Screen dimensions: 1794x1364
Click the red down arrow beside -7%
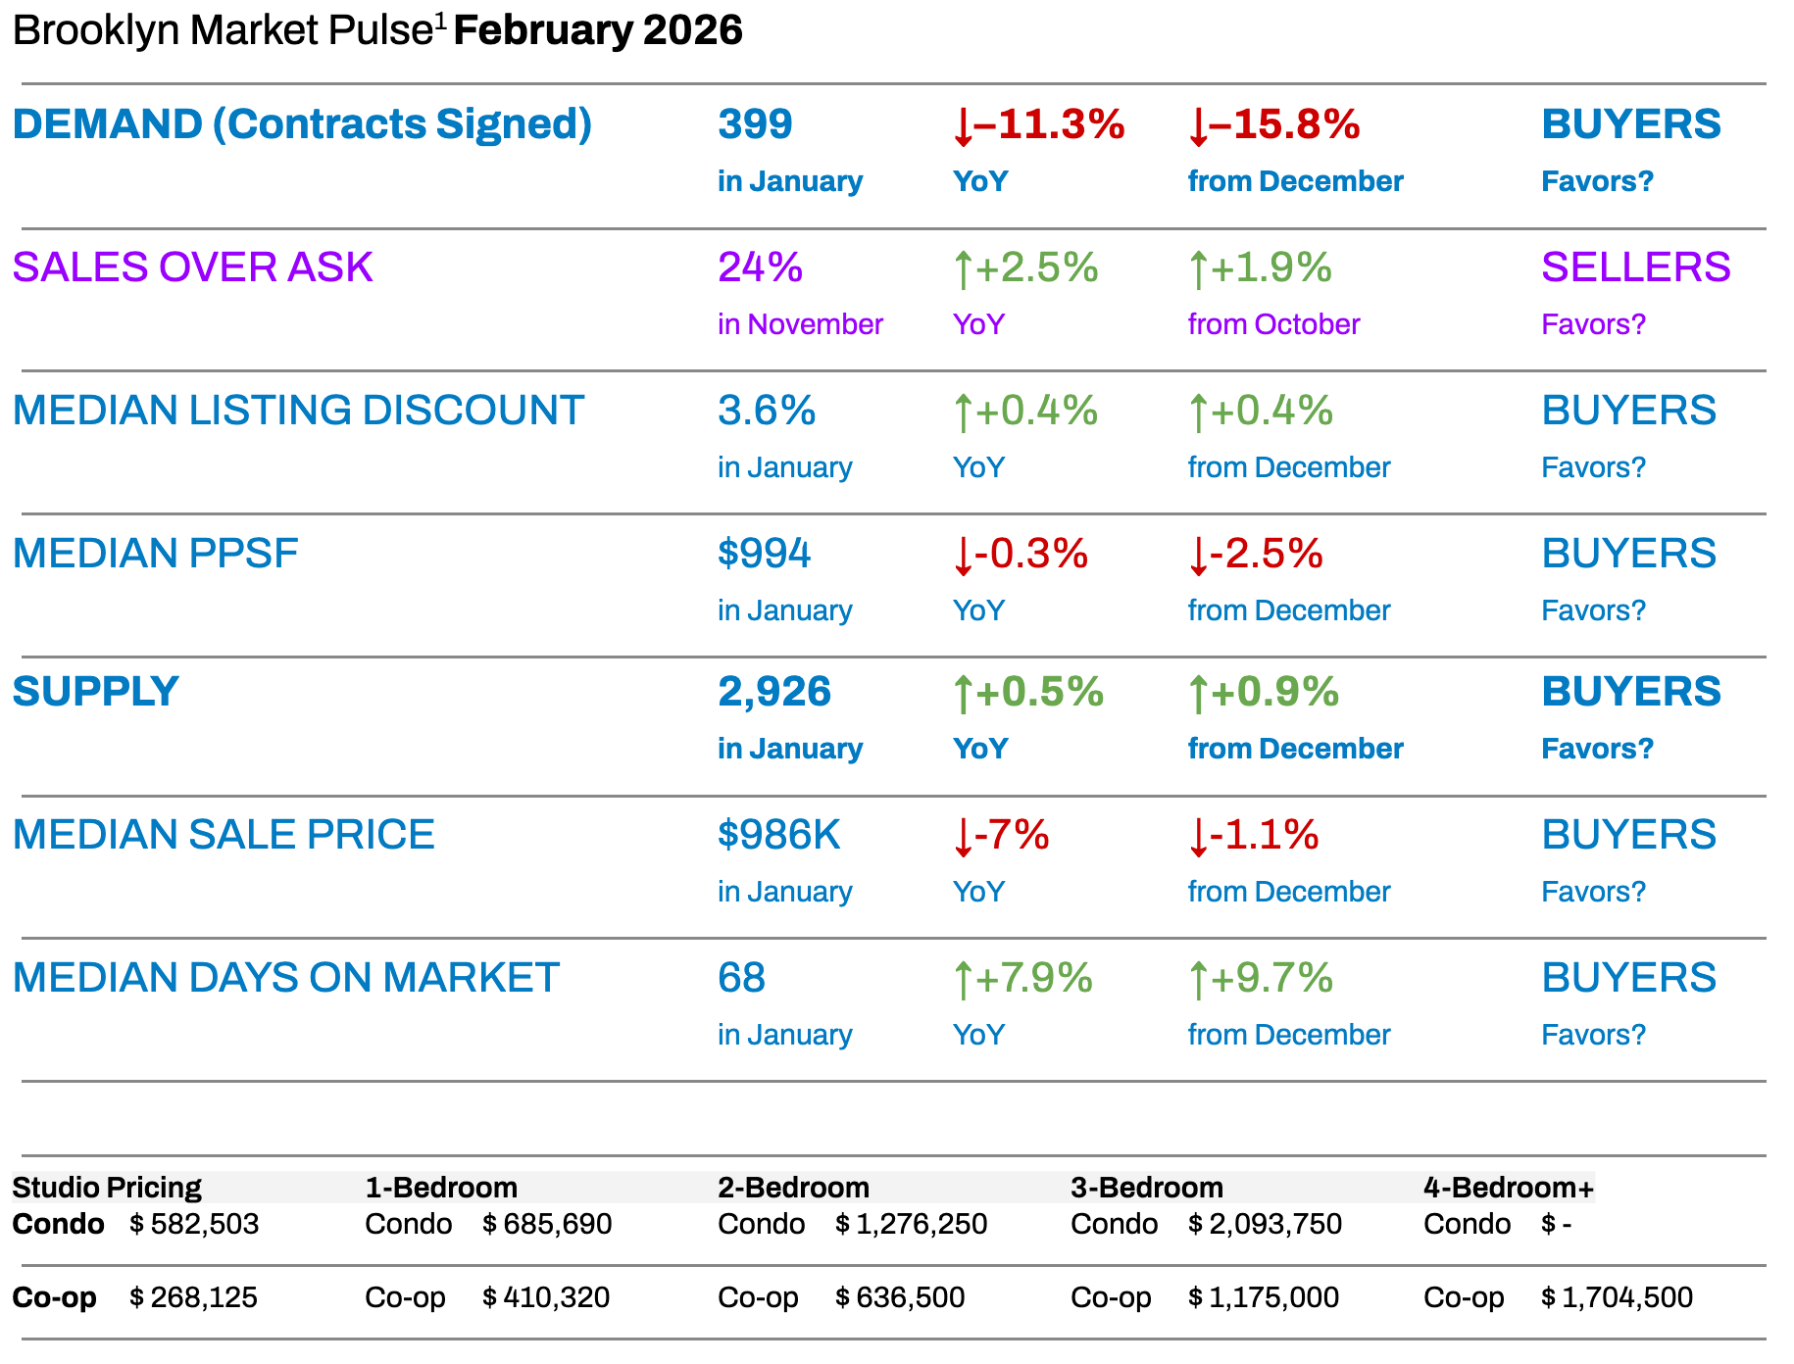[x=963, y=837]
